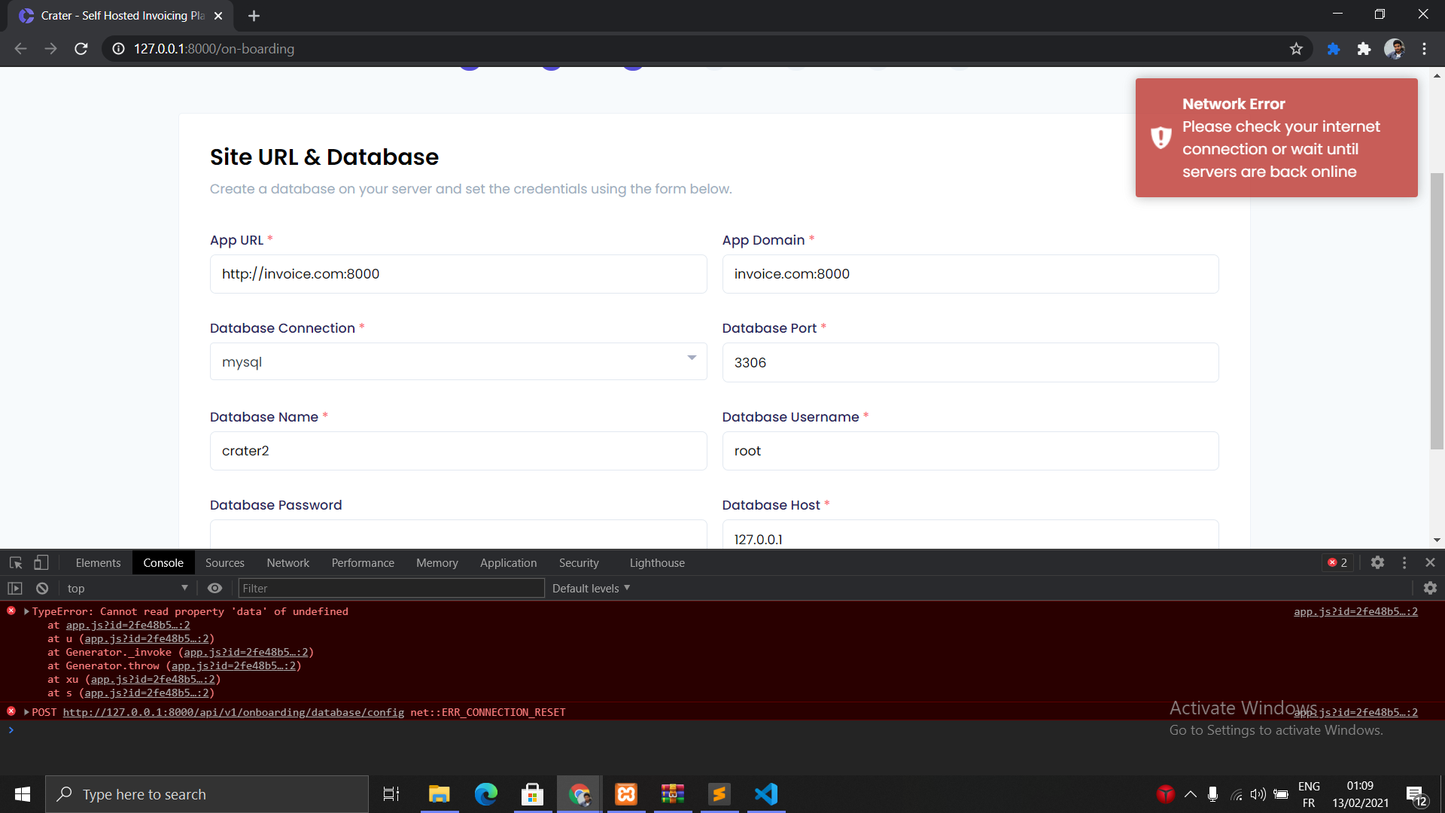1445x813 pixels.
Task: Open the Application tab in DevTools
Action: point(508,562)
